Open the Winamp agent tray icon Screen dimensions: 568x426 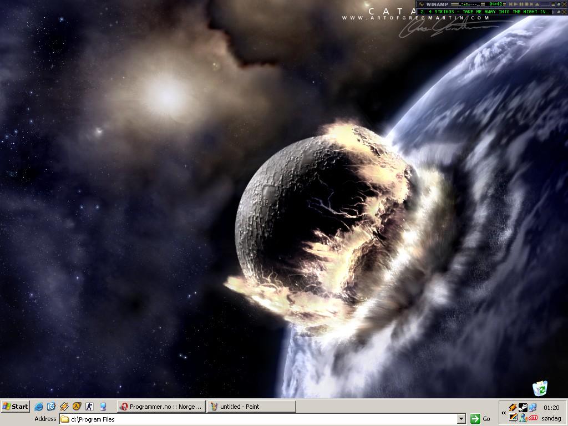513,408
